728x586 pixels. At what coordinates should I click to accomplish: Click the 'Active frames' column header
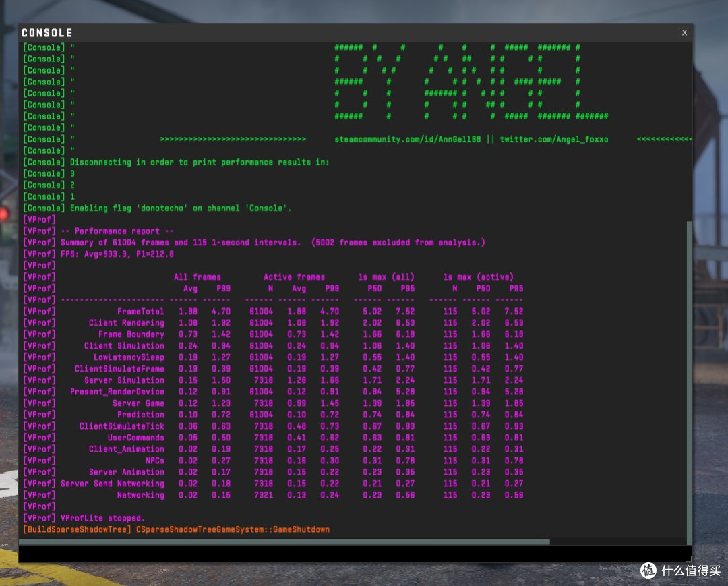[294, 276]
